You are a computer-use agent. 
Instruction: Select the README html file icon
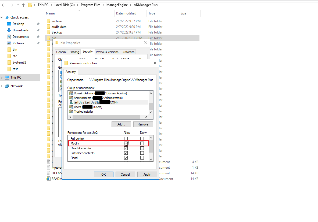48,179
